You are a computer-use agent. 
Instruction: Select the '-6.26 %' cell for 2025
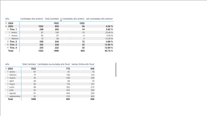coord(109,26)
